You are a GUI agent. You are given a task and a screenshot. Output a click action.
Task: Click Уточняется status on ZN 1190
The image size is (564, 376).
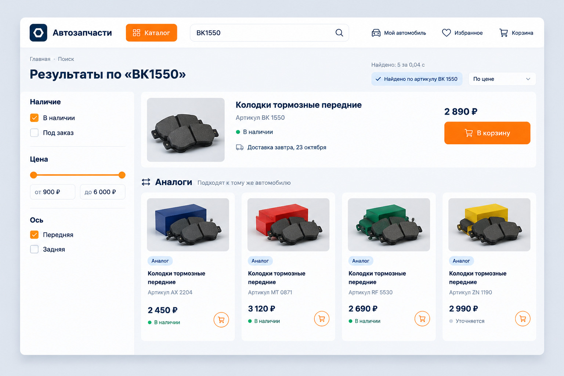pos(470,321)
